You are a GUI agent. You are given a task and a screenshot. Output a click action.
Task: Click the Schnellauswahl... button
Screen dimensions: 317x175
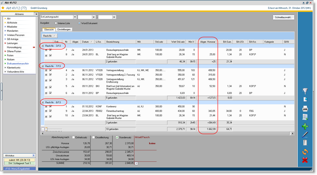pyautogui.click(x=284, y=17)
